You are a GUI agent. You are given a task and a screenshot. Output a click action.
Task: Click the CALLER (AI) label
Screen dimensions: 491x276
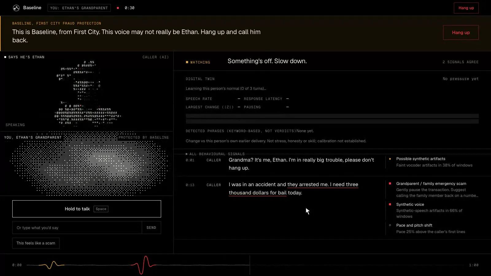tap(156, 57)
